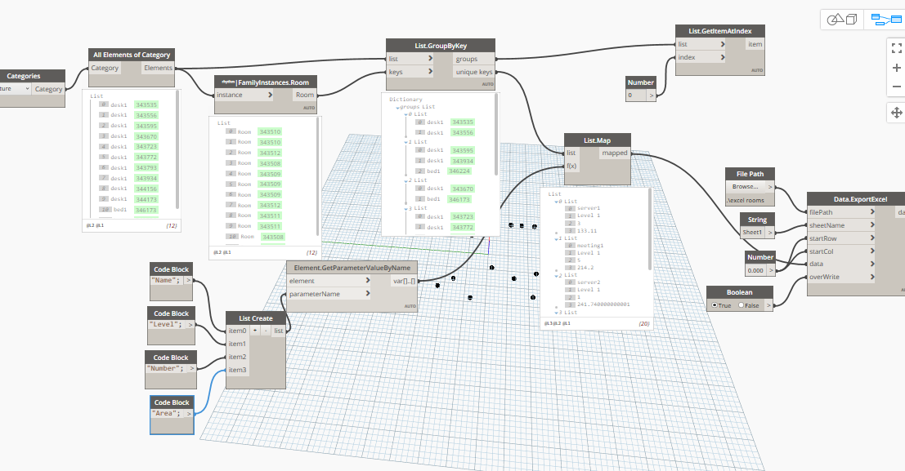Screen dimensions: 905x471
Task: Click the "Area" Code Block output arrow
Action: [190, 413]
